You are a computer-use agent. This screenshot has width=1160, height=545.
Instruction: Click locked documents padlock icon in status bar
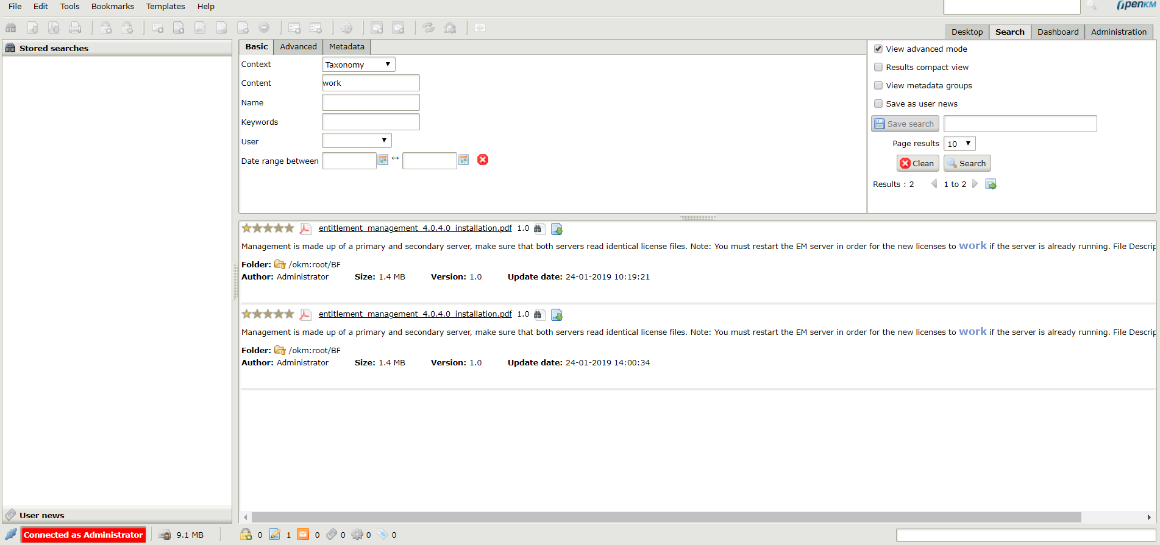click(x=246, y=535)
